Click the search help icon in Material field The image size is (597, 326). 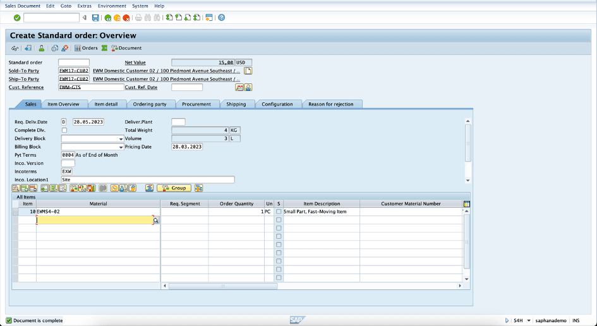tap(156, 220)
